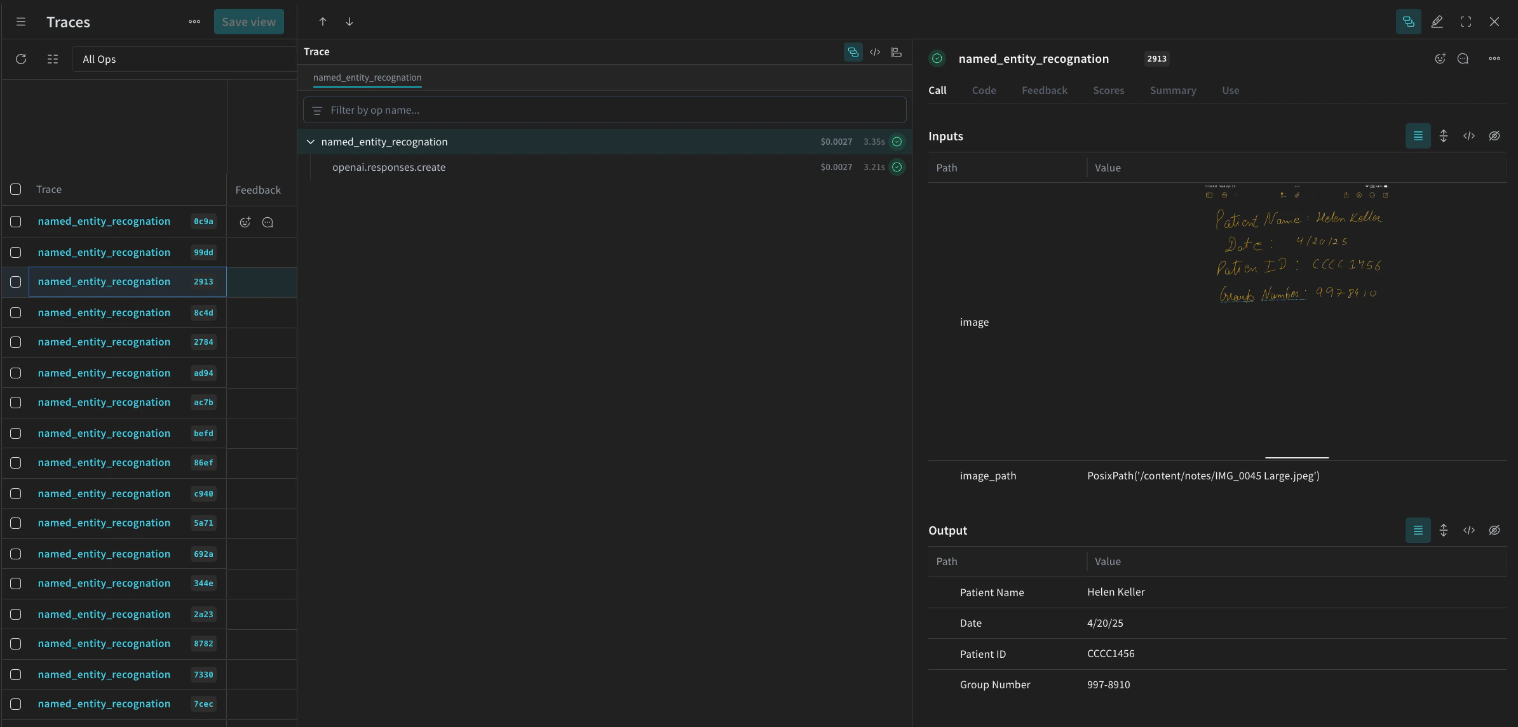Collapse the named_entity_recognation tree row

click(x=311, y=142)
